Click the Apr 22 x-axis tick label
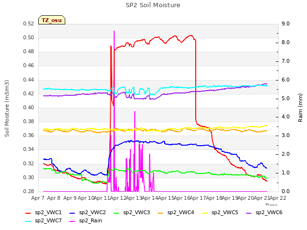This screenshot has height=230, width=307. (278, 198)
